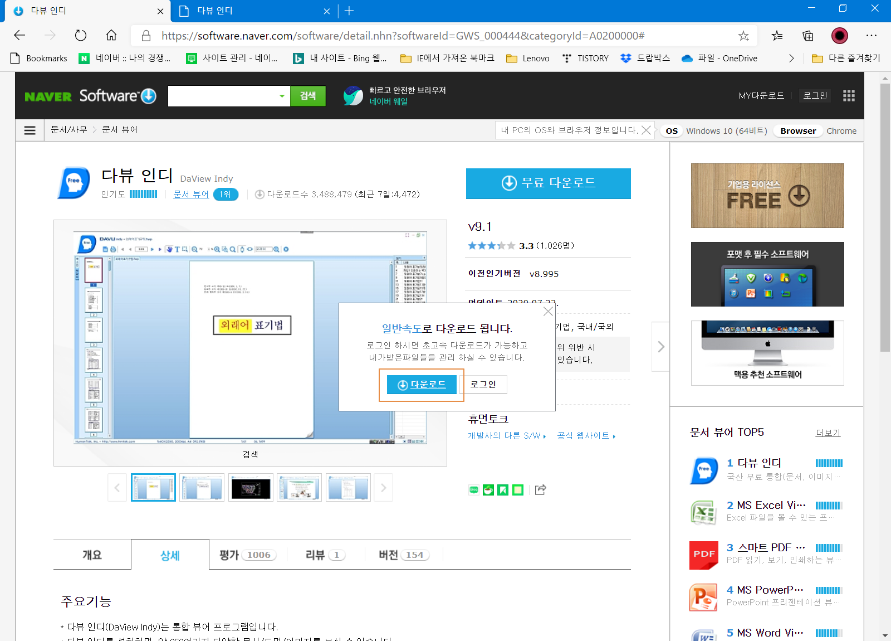The width and height of the screenshot is (891, 641).
Task: Open the 상세 tab
Action: coord(170,555)
